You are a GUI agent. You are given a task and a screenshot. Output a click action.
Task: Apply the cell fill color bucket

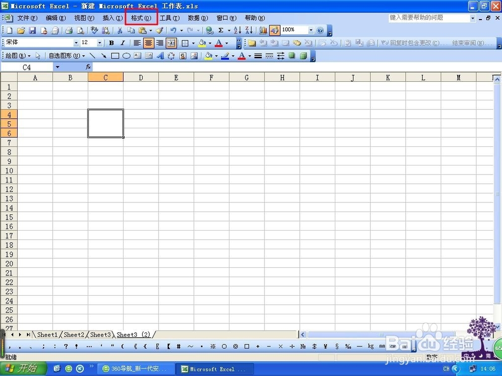click(x=202, y=43)
